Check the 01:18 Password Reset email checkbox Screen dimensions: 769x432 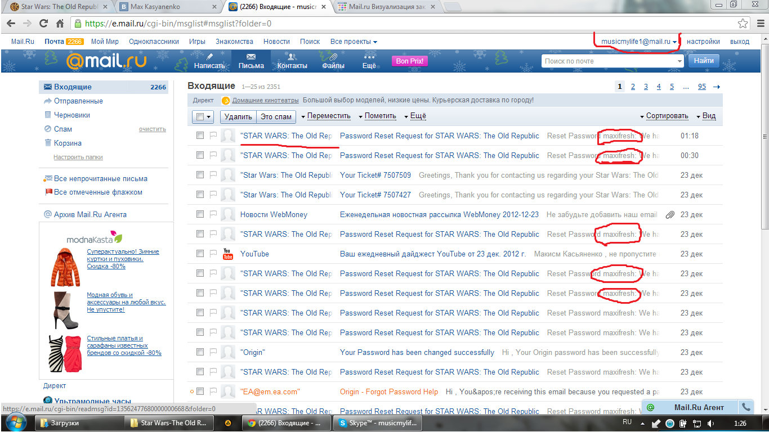pos(200,136)
